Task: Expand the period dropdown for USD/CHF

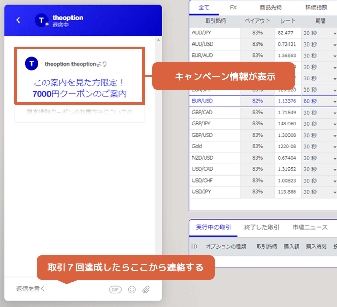Action: (x=334, y=181)
